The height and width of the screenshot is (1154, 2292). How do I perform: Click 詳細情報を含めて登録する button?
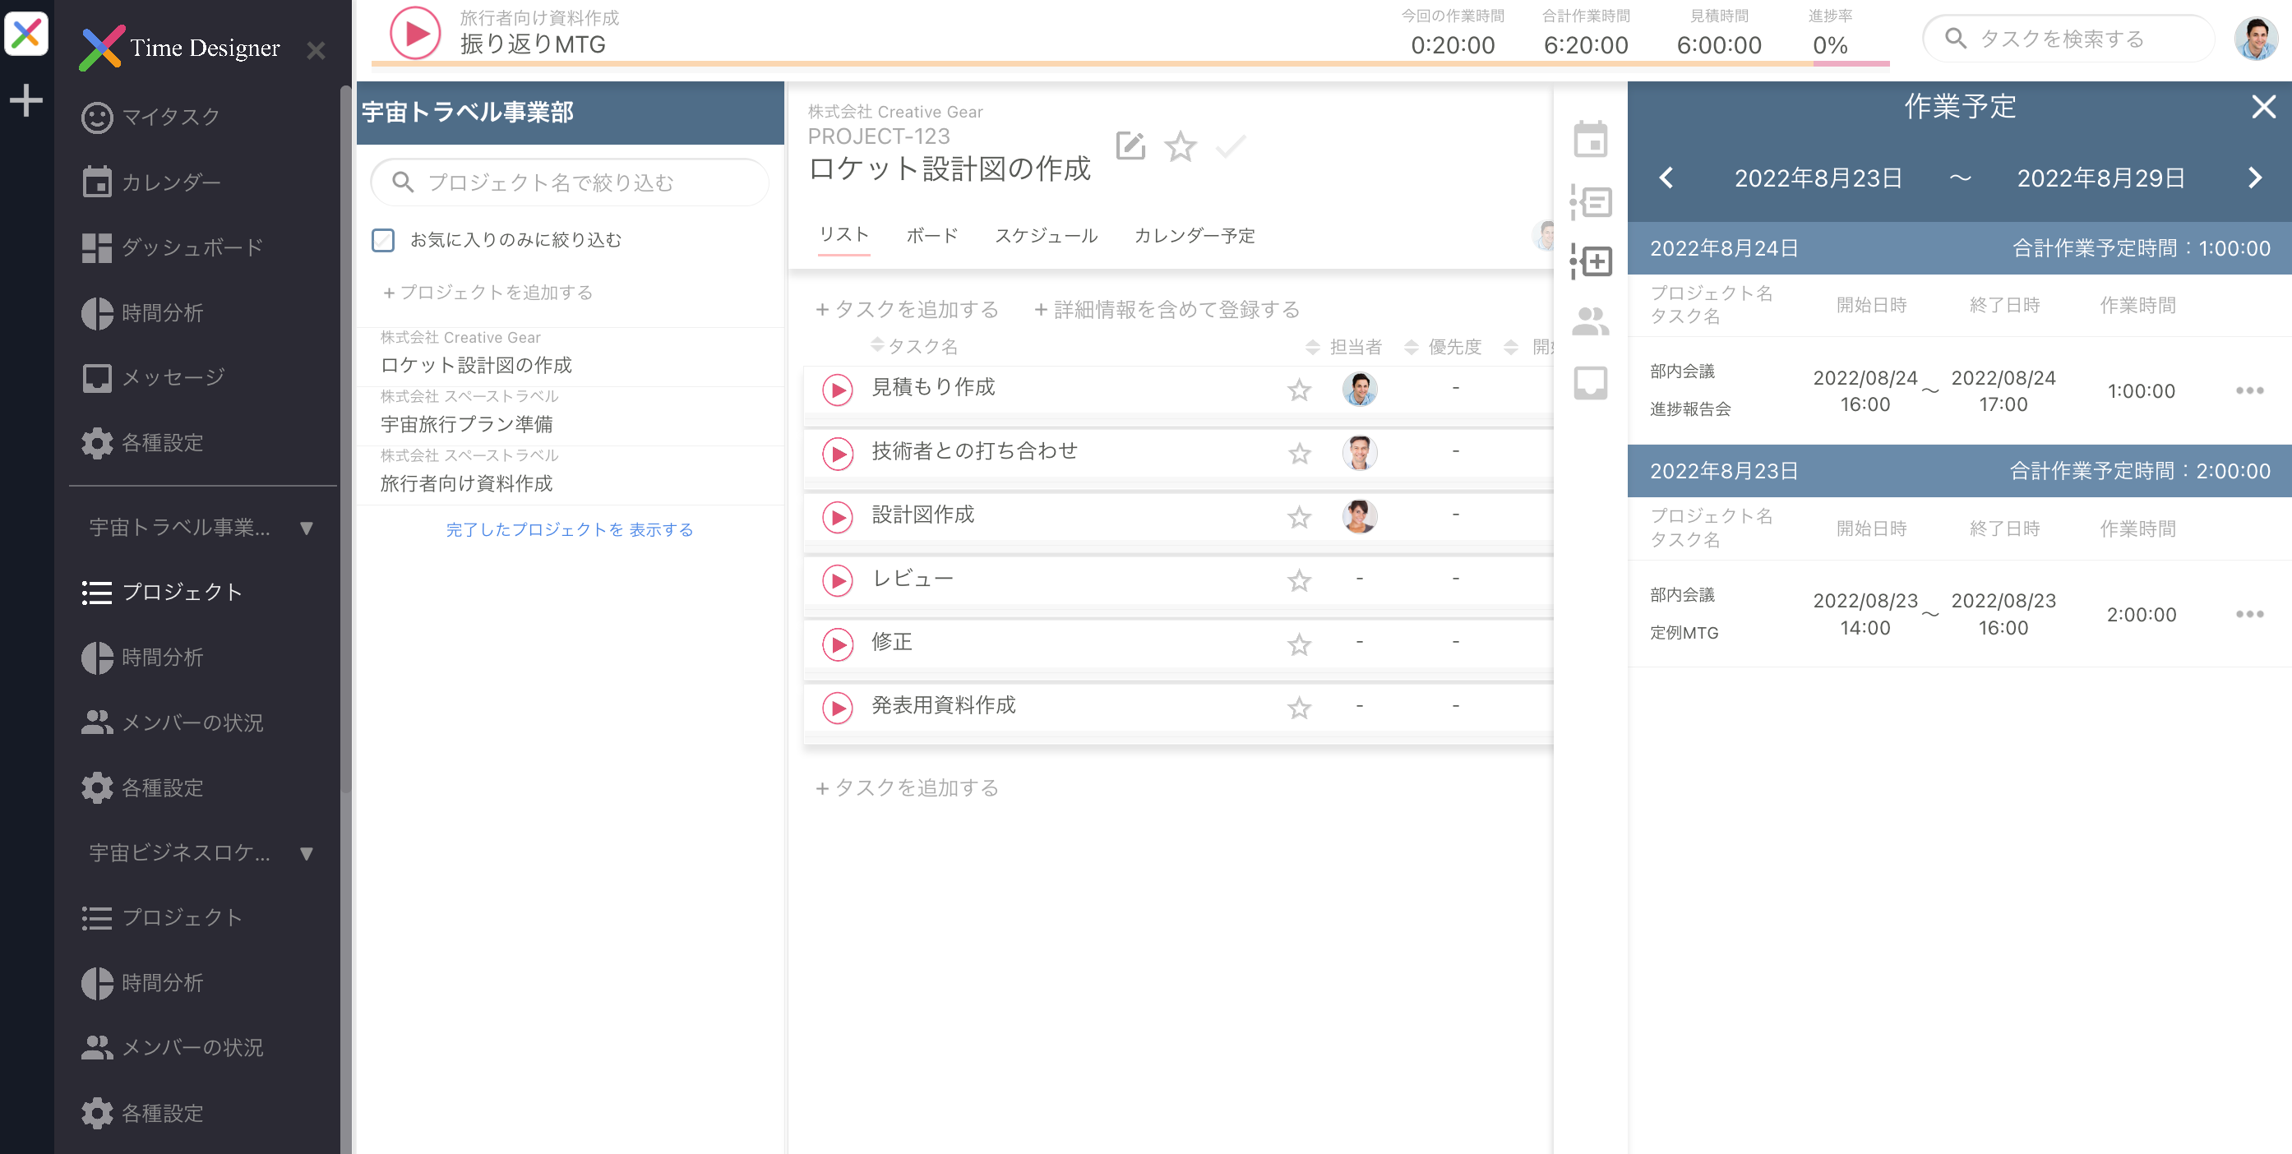tap(1167, 310)
